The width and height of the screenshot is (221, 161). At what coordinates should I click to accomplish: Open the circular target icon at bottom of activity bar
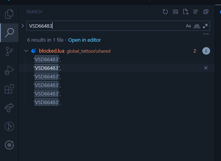[9, 145]
